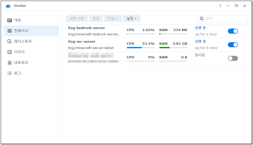
Task: Click the 컨테이너 container list icon
Action: point(9,31)
